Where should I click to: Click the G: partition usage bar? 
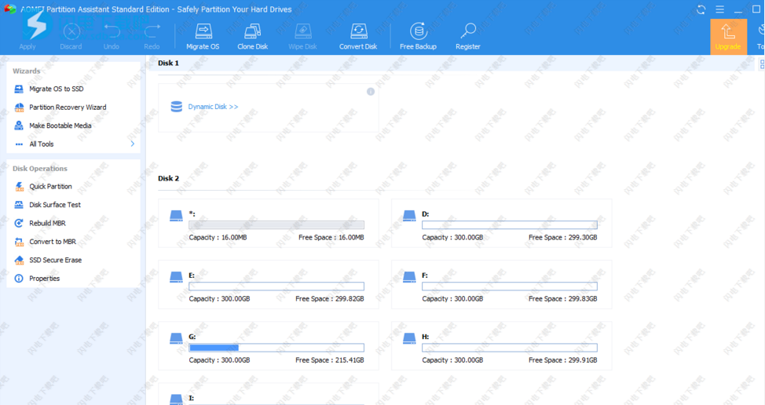tap(276, 348)
